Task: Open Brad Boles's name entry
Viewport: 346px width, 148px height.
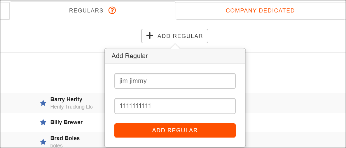Action: pyautogui.click(x=65, y=138)
